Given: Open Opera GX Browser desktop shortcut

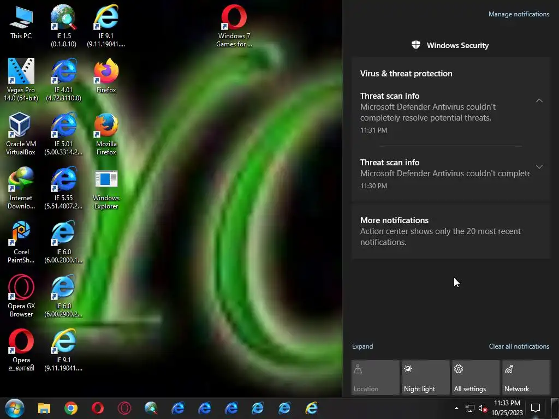Looking at the screenshot, I should [21, 296].
